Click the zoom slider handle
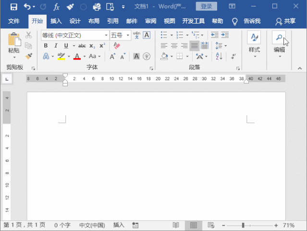The image size is (307, 231). click(x=243, y=225)
